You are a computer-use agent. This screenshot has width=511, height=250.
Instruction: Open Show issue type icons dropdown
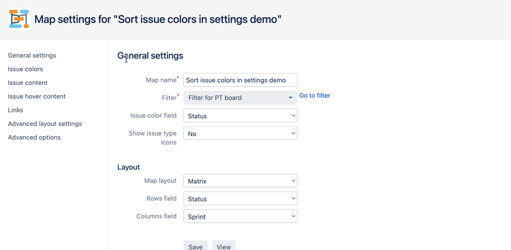click(240, 133)
